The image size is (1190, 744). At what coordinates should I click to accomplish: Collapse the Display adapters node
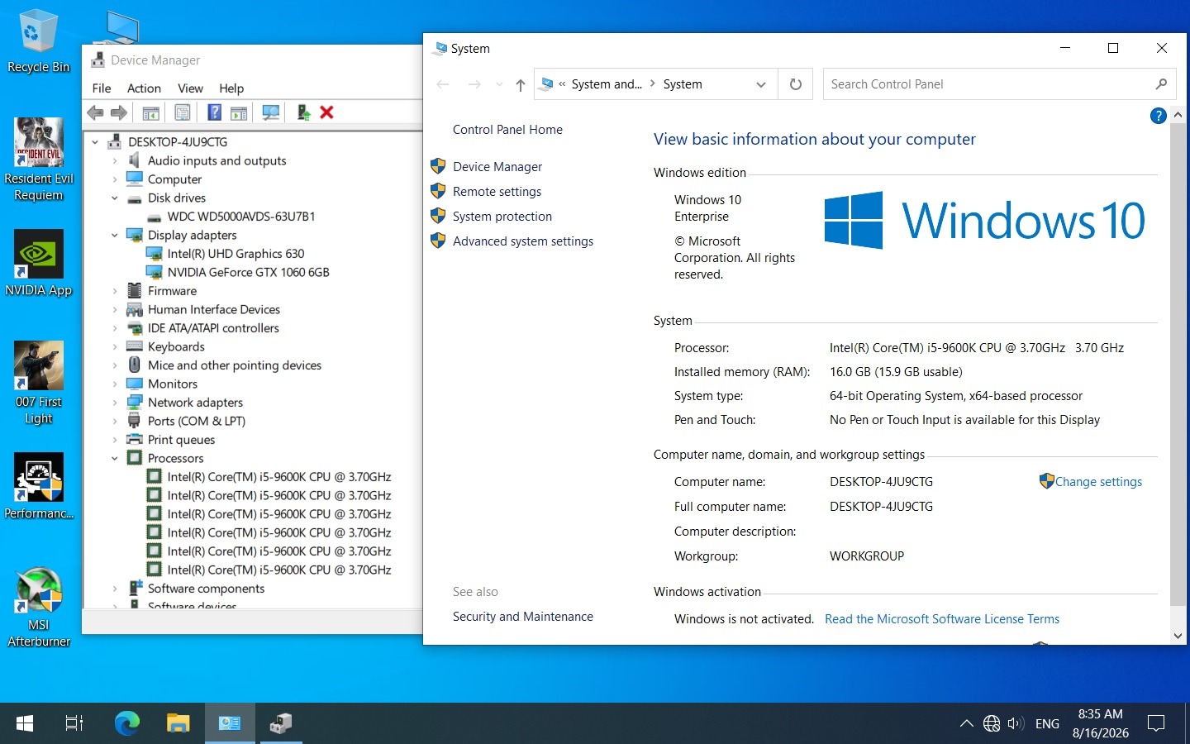coord(115,236)
